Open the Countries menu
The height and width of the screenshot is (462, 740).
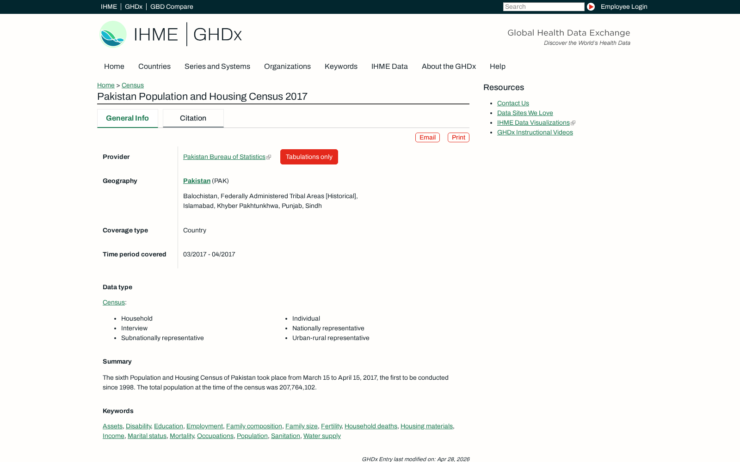pyautogui.click(x=154, y=67)
